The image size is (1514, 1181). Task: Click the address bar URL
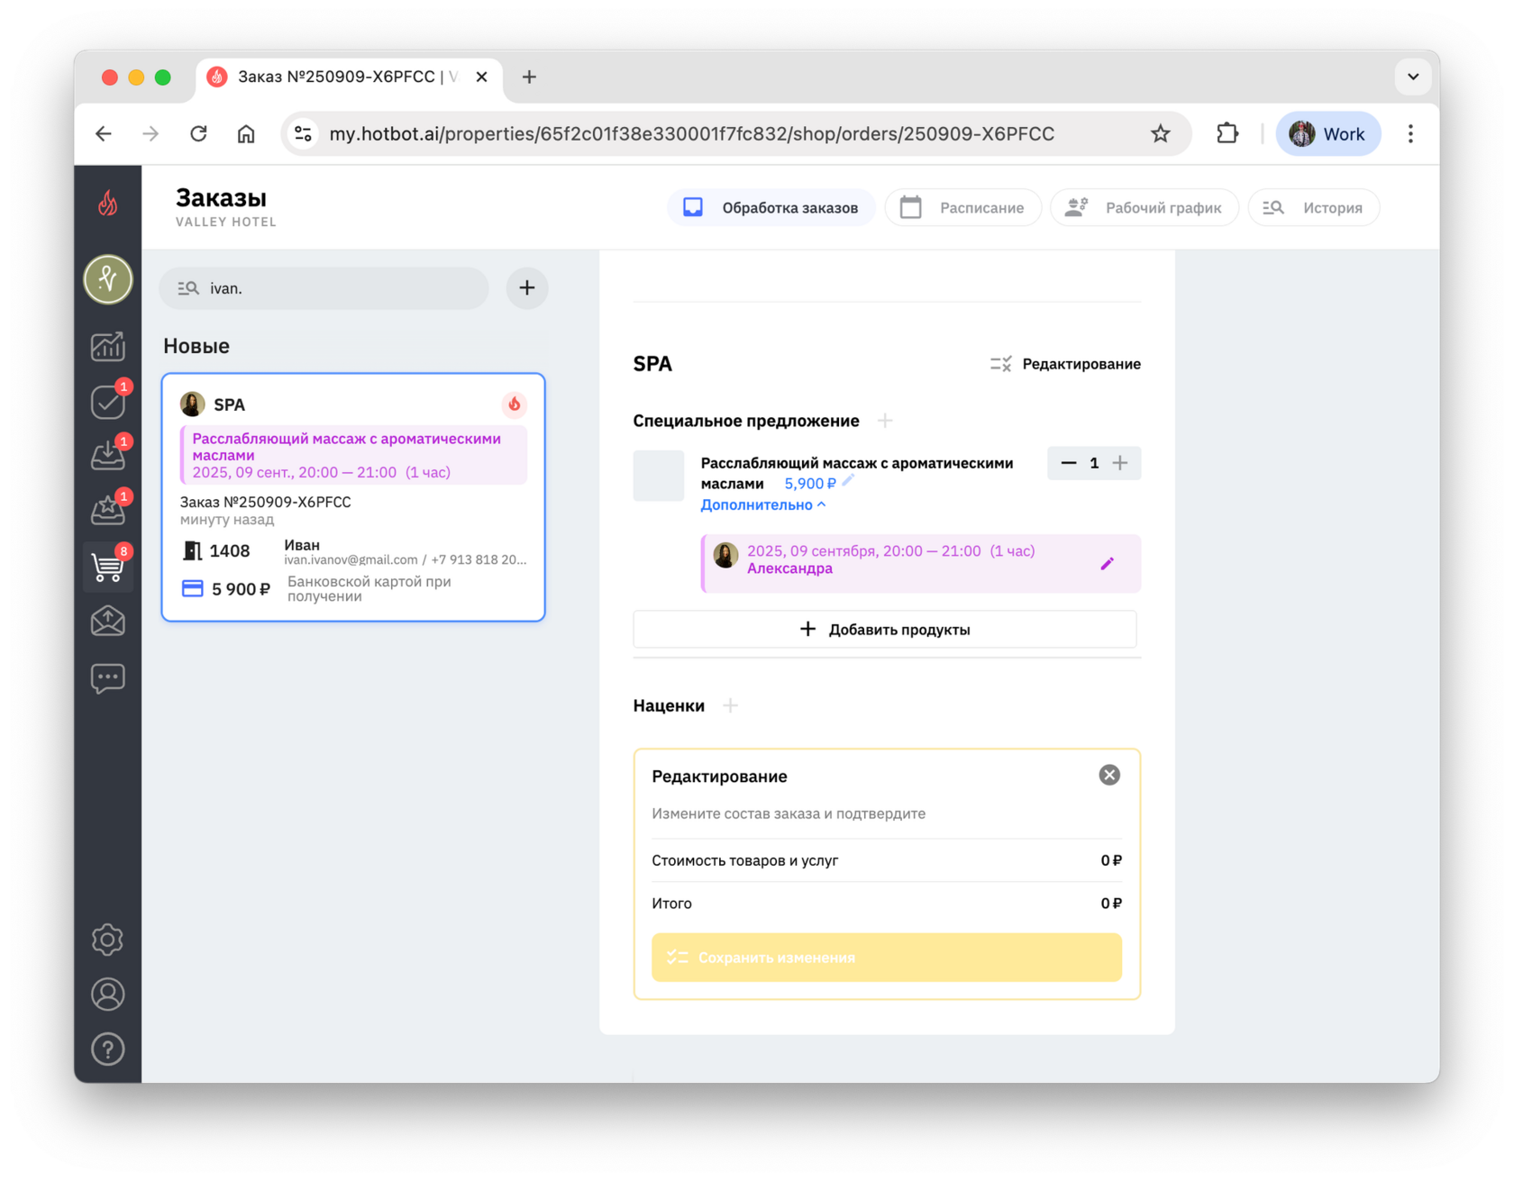coord(691,134)
